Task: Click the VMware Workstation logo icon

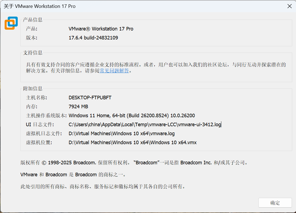Action: click(11, 23)
